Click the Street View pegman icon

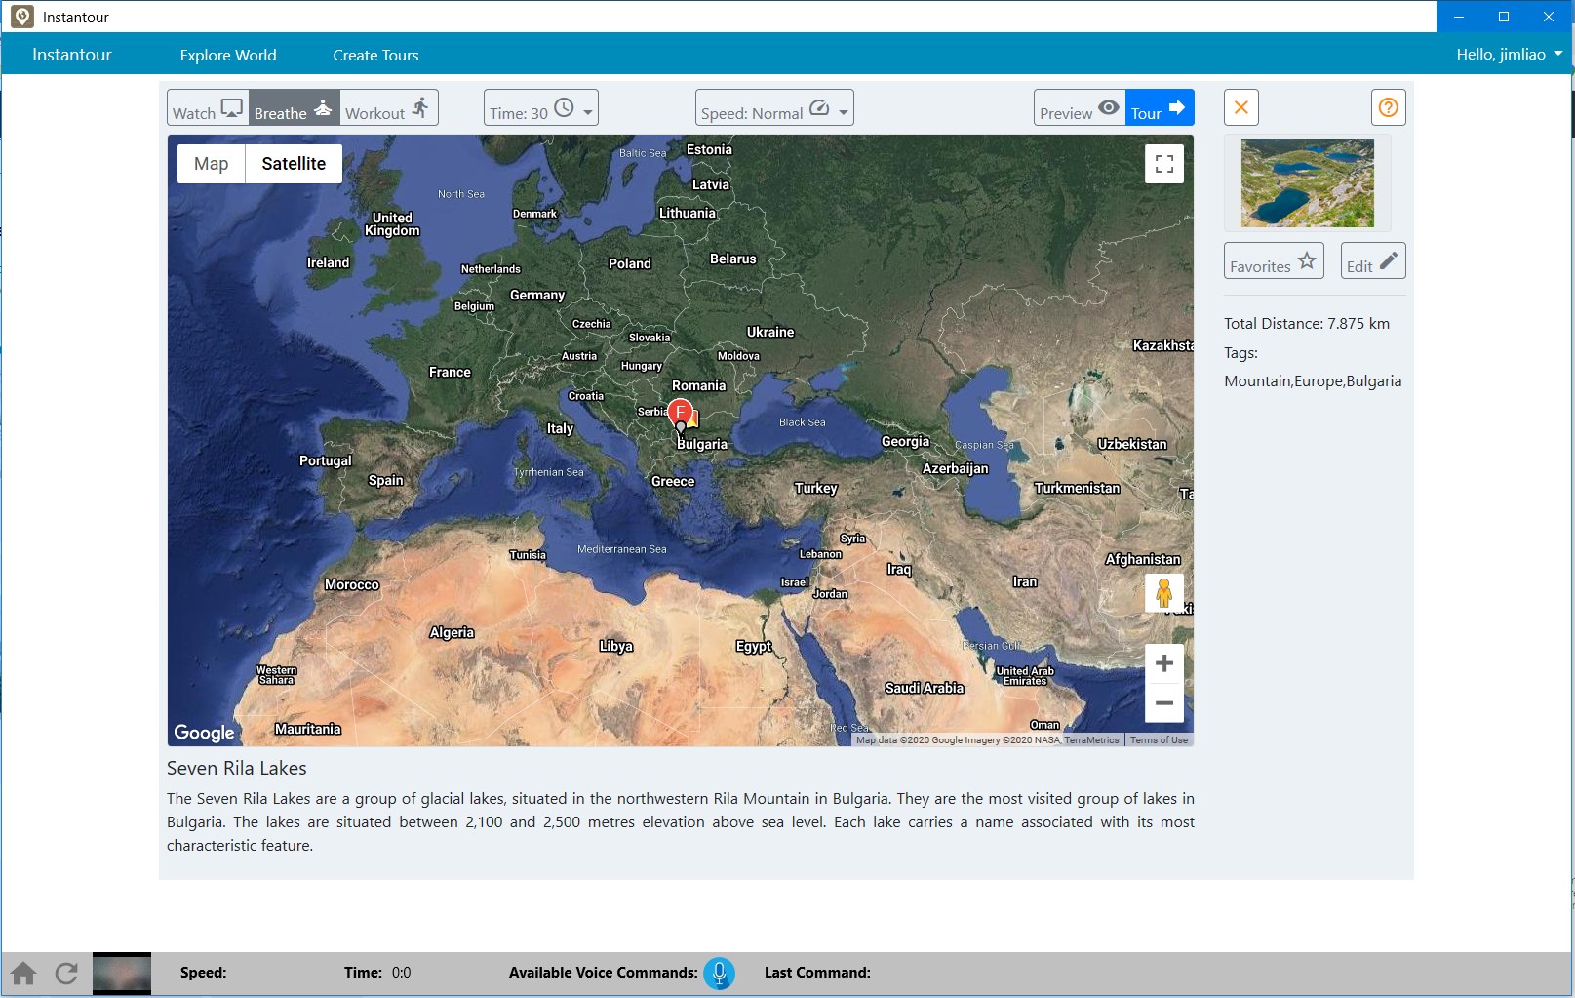[1163, 592]
